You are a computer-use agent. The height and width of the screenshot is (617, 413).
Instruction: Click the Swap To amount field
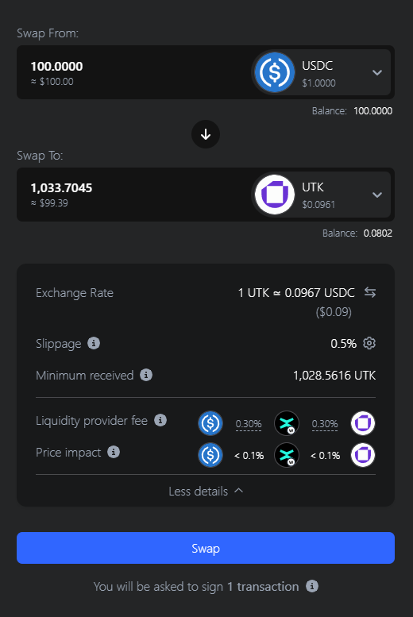[134, 195]
